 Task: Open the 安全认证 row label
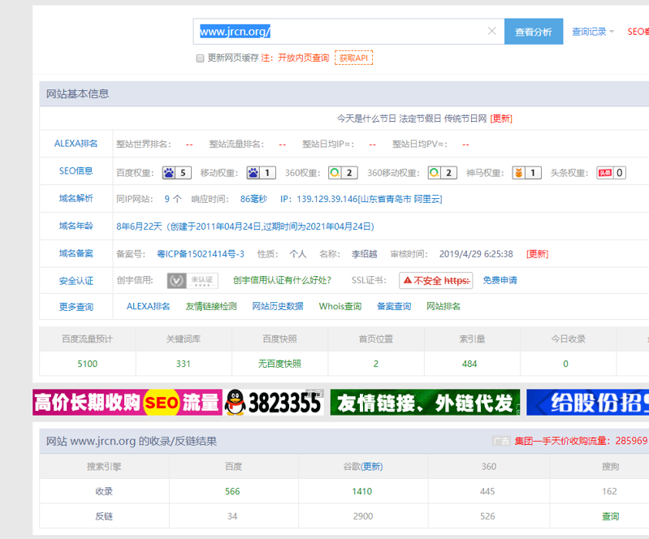tap(76, 281)
